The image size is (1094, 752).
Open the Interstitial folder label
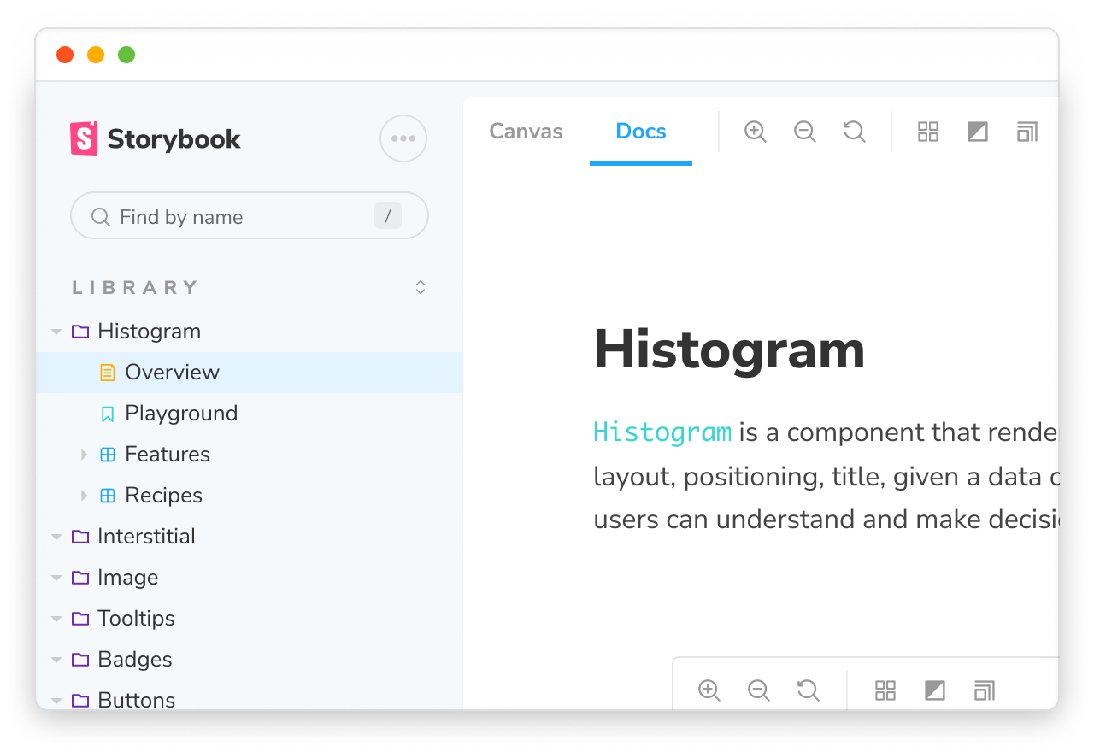(146, 537)
